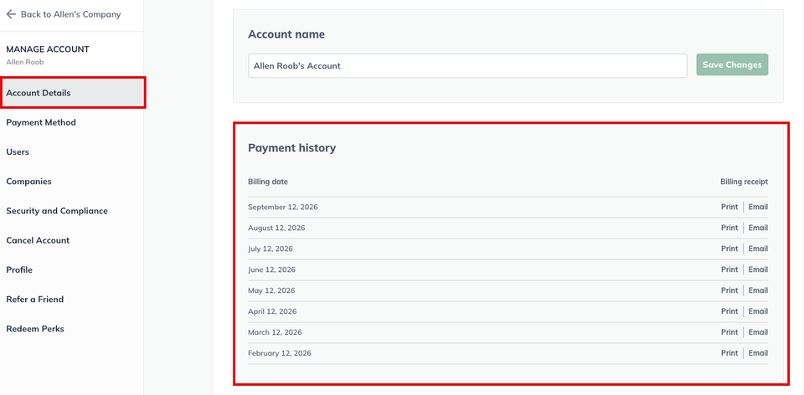804x395 pixels.
Task: Email the March 12, 2026 receipt
Action: coord(758,332)
